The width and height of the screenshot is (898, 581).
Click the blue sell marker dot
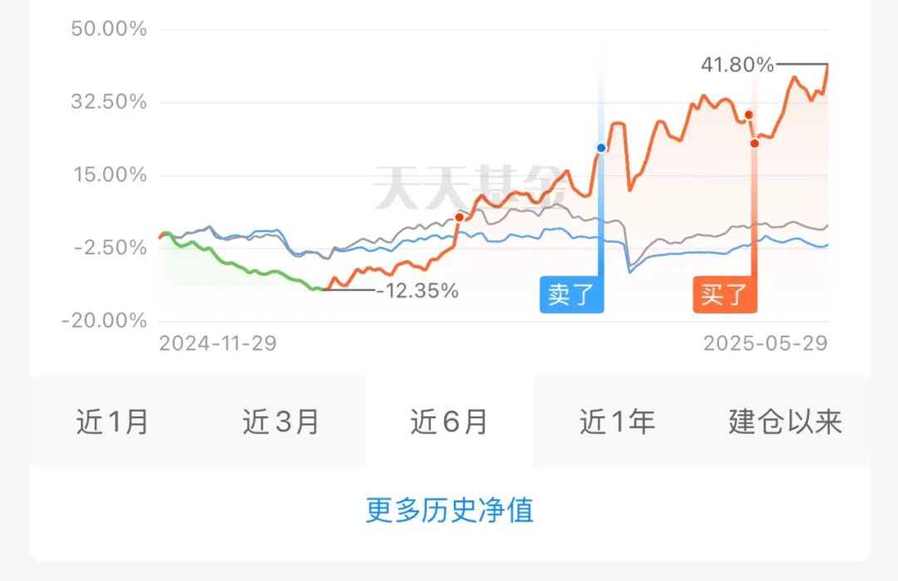point(601,148)
